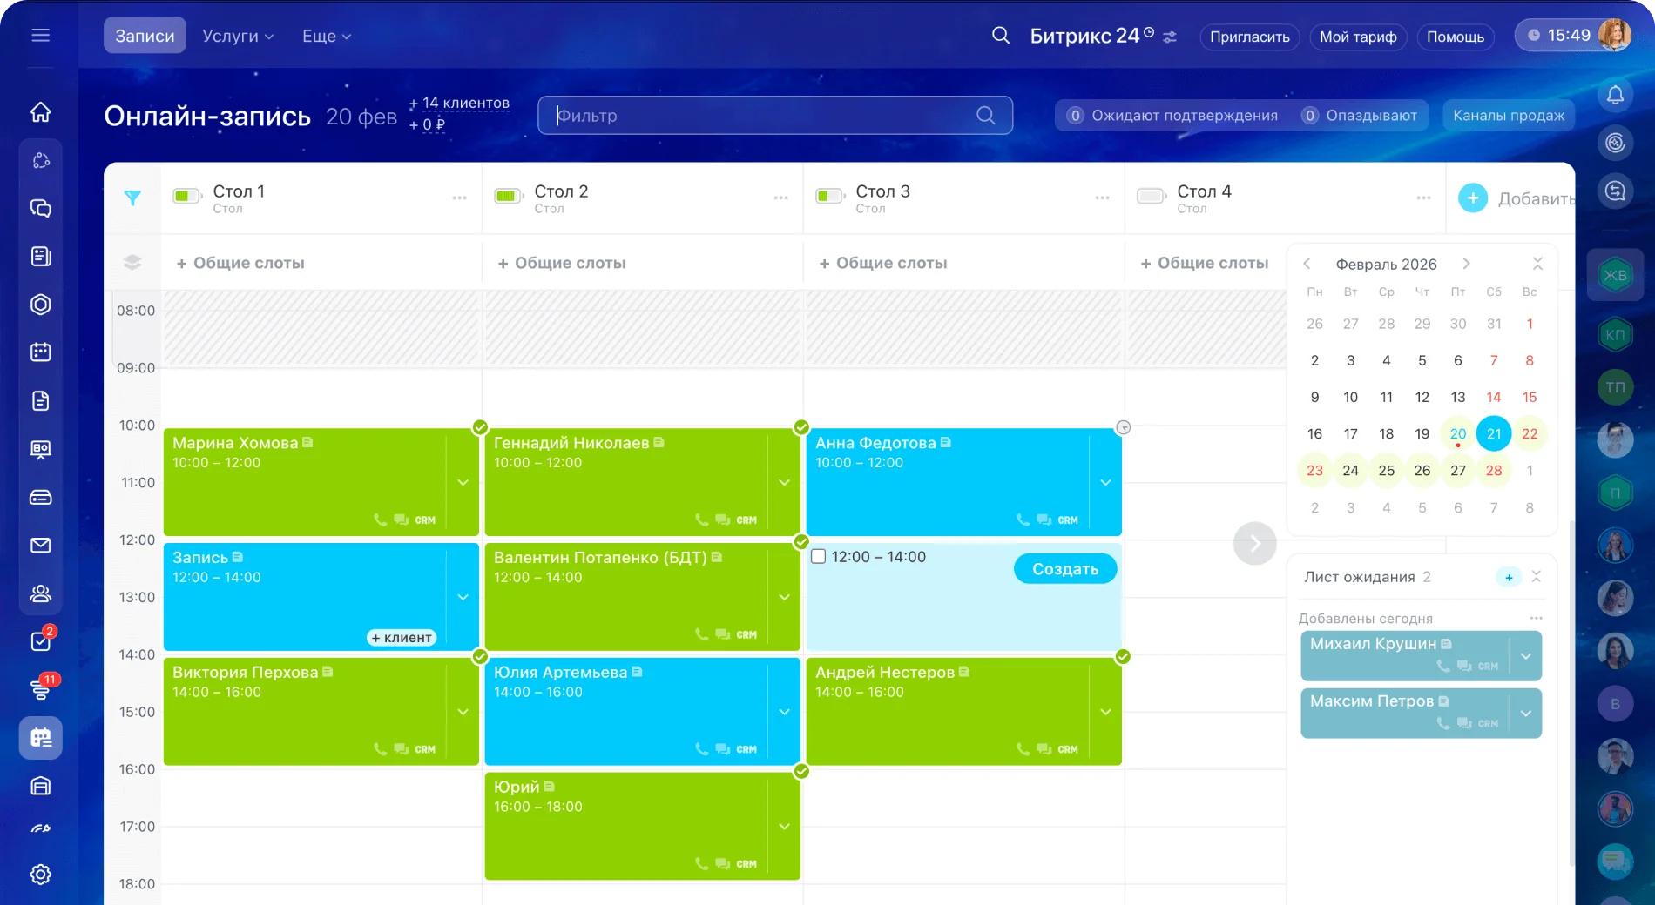Toggle the Стол 1 resource switch
The image size is (1655, 905).
coord(186,197)
